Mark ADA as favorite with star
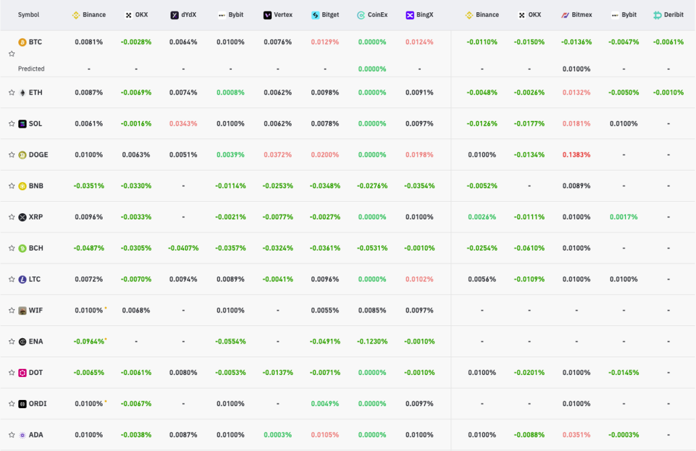The image size is (696, 451). (12, 435)
